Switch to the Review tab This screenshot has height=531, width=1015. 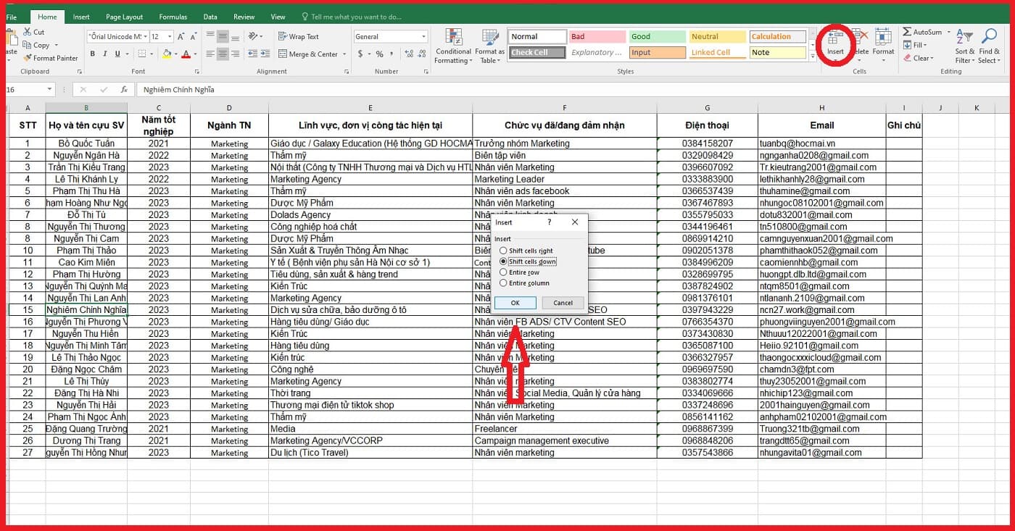click(244, 17)
